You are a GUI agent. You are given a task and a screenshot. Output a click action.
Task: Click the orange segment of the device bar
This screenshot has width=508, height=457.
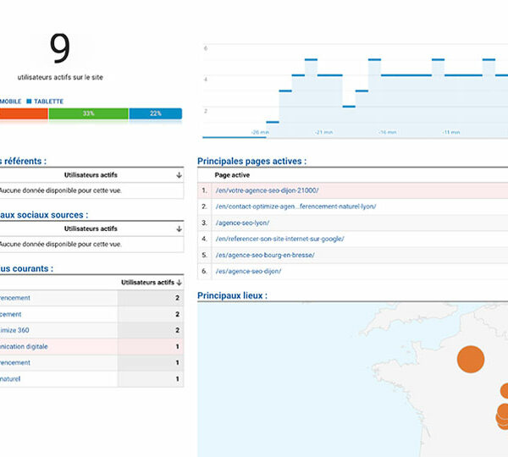(x=24, y=113)
